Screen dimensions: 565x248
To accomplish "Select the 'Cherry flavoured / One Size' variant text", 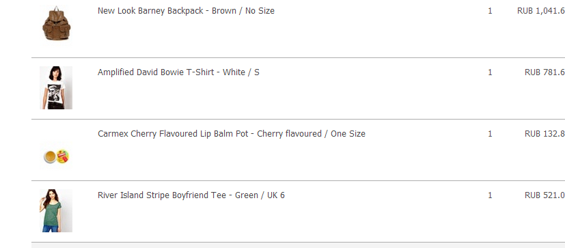I will pyautogui.click(x=312, y=134).
